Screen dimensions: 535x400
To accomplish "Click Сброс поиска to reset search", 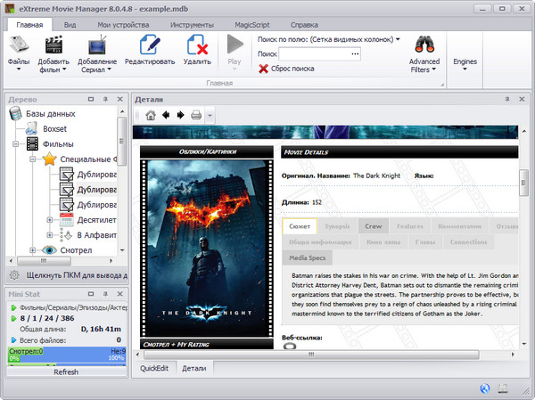I will tap(285, 69).
